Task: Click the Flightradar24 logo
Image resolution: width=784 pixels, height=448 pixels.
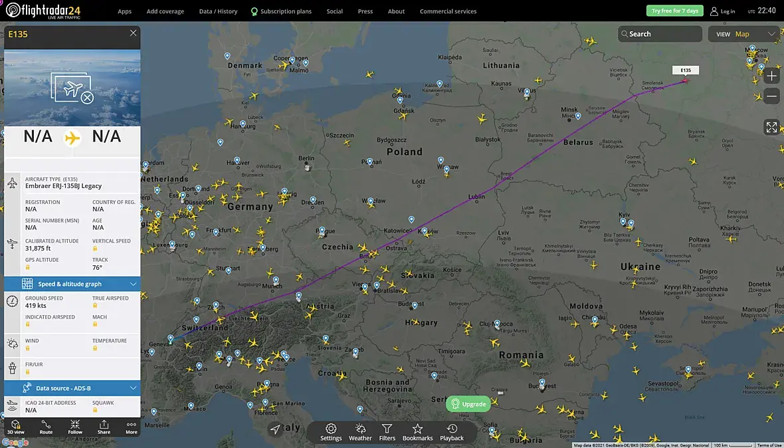Action: 43,11
